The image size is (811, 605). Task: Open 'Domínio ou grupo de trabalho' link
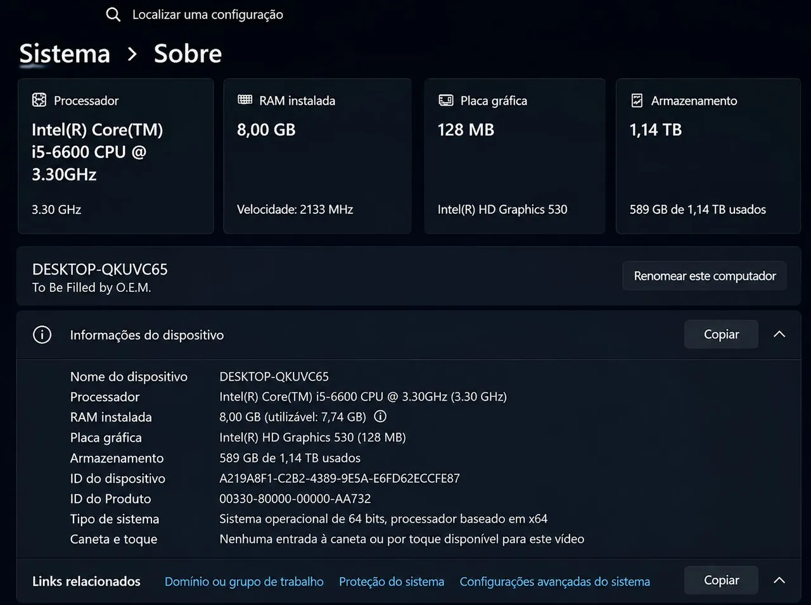pyautogui.click(x=244, y=582)
